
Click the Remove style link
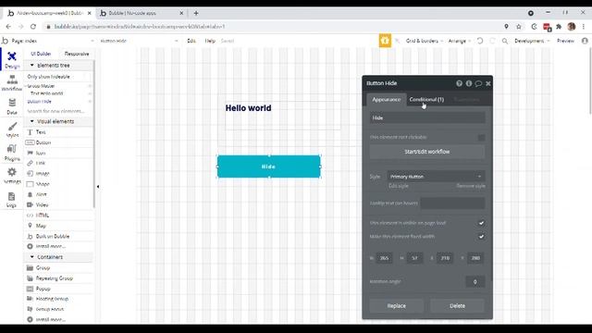pos(471,186)
